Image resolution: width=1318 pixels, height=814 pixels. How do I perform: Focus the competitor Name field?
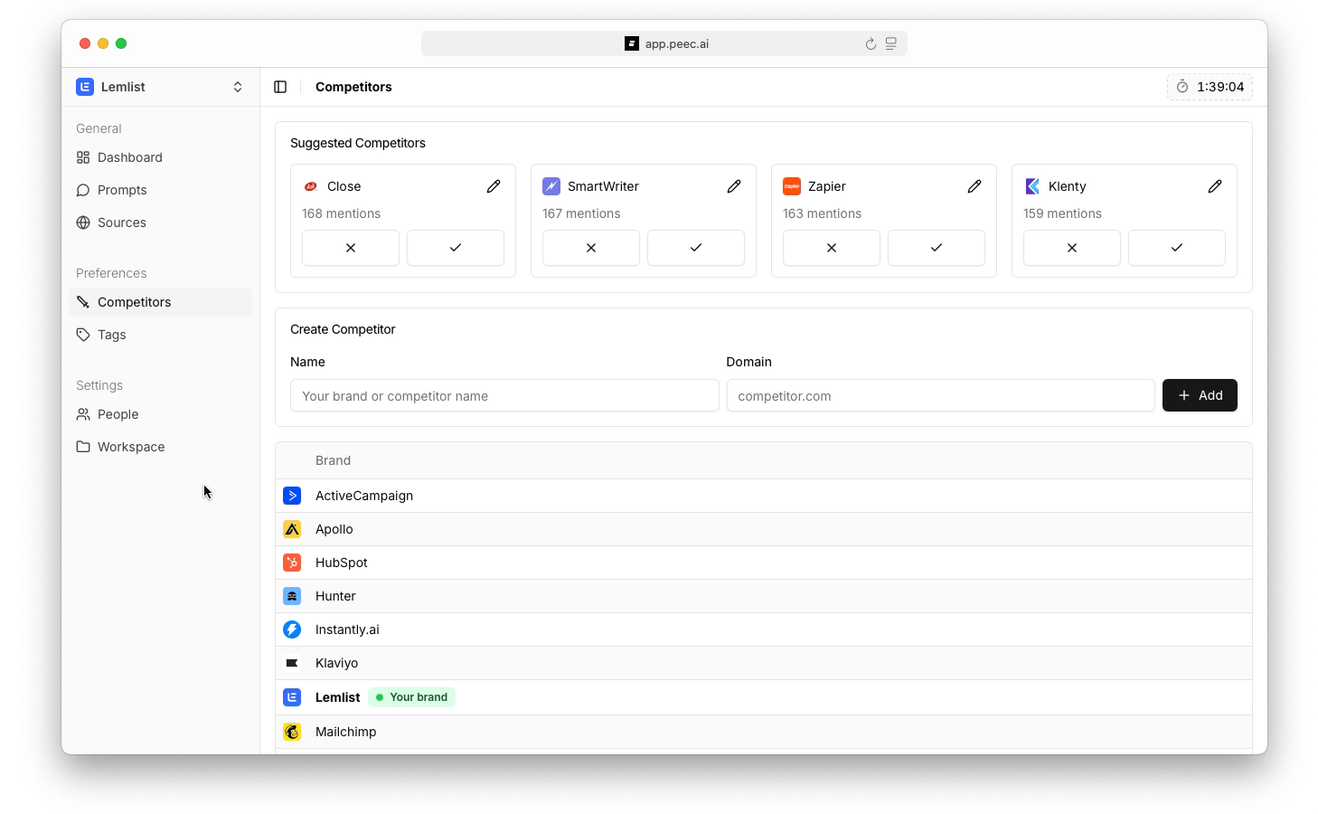point(504,395)
